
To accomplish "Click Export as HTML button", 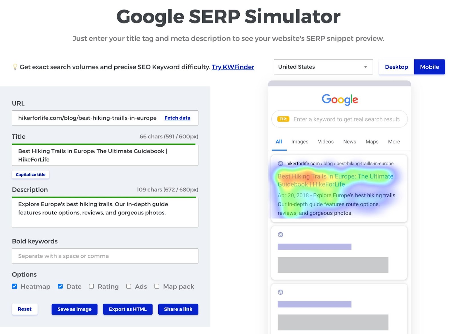I will [128, 309].
